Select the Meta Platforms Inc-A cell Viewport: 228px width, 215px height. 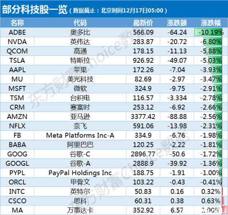pos(80,135)
